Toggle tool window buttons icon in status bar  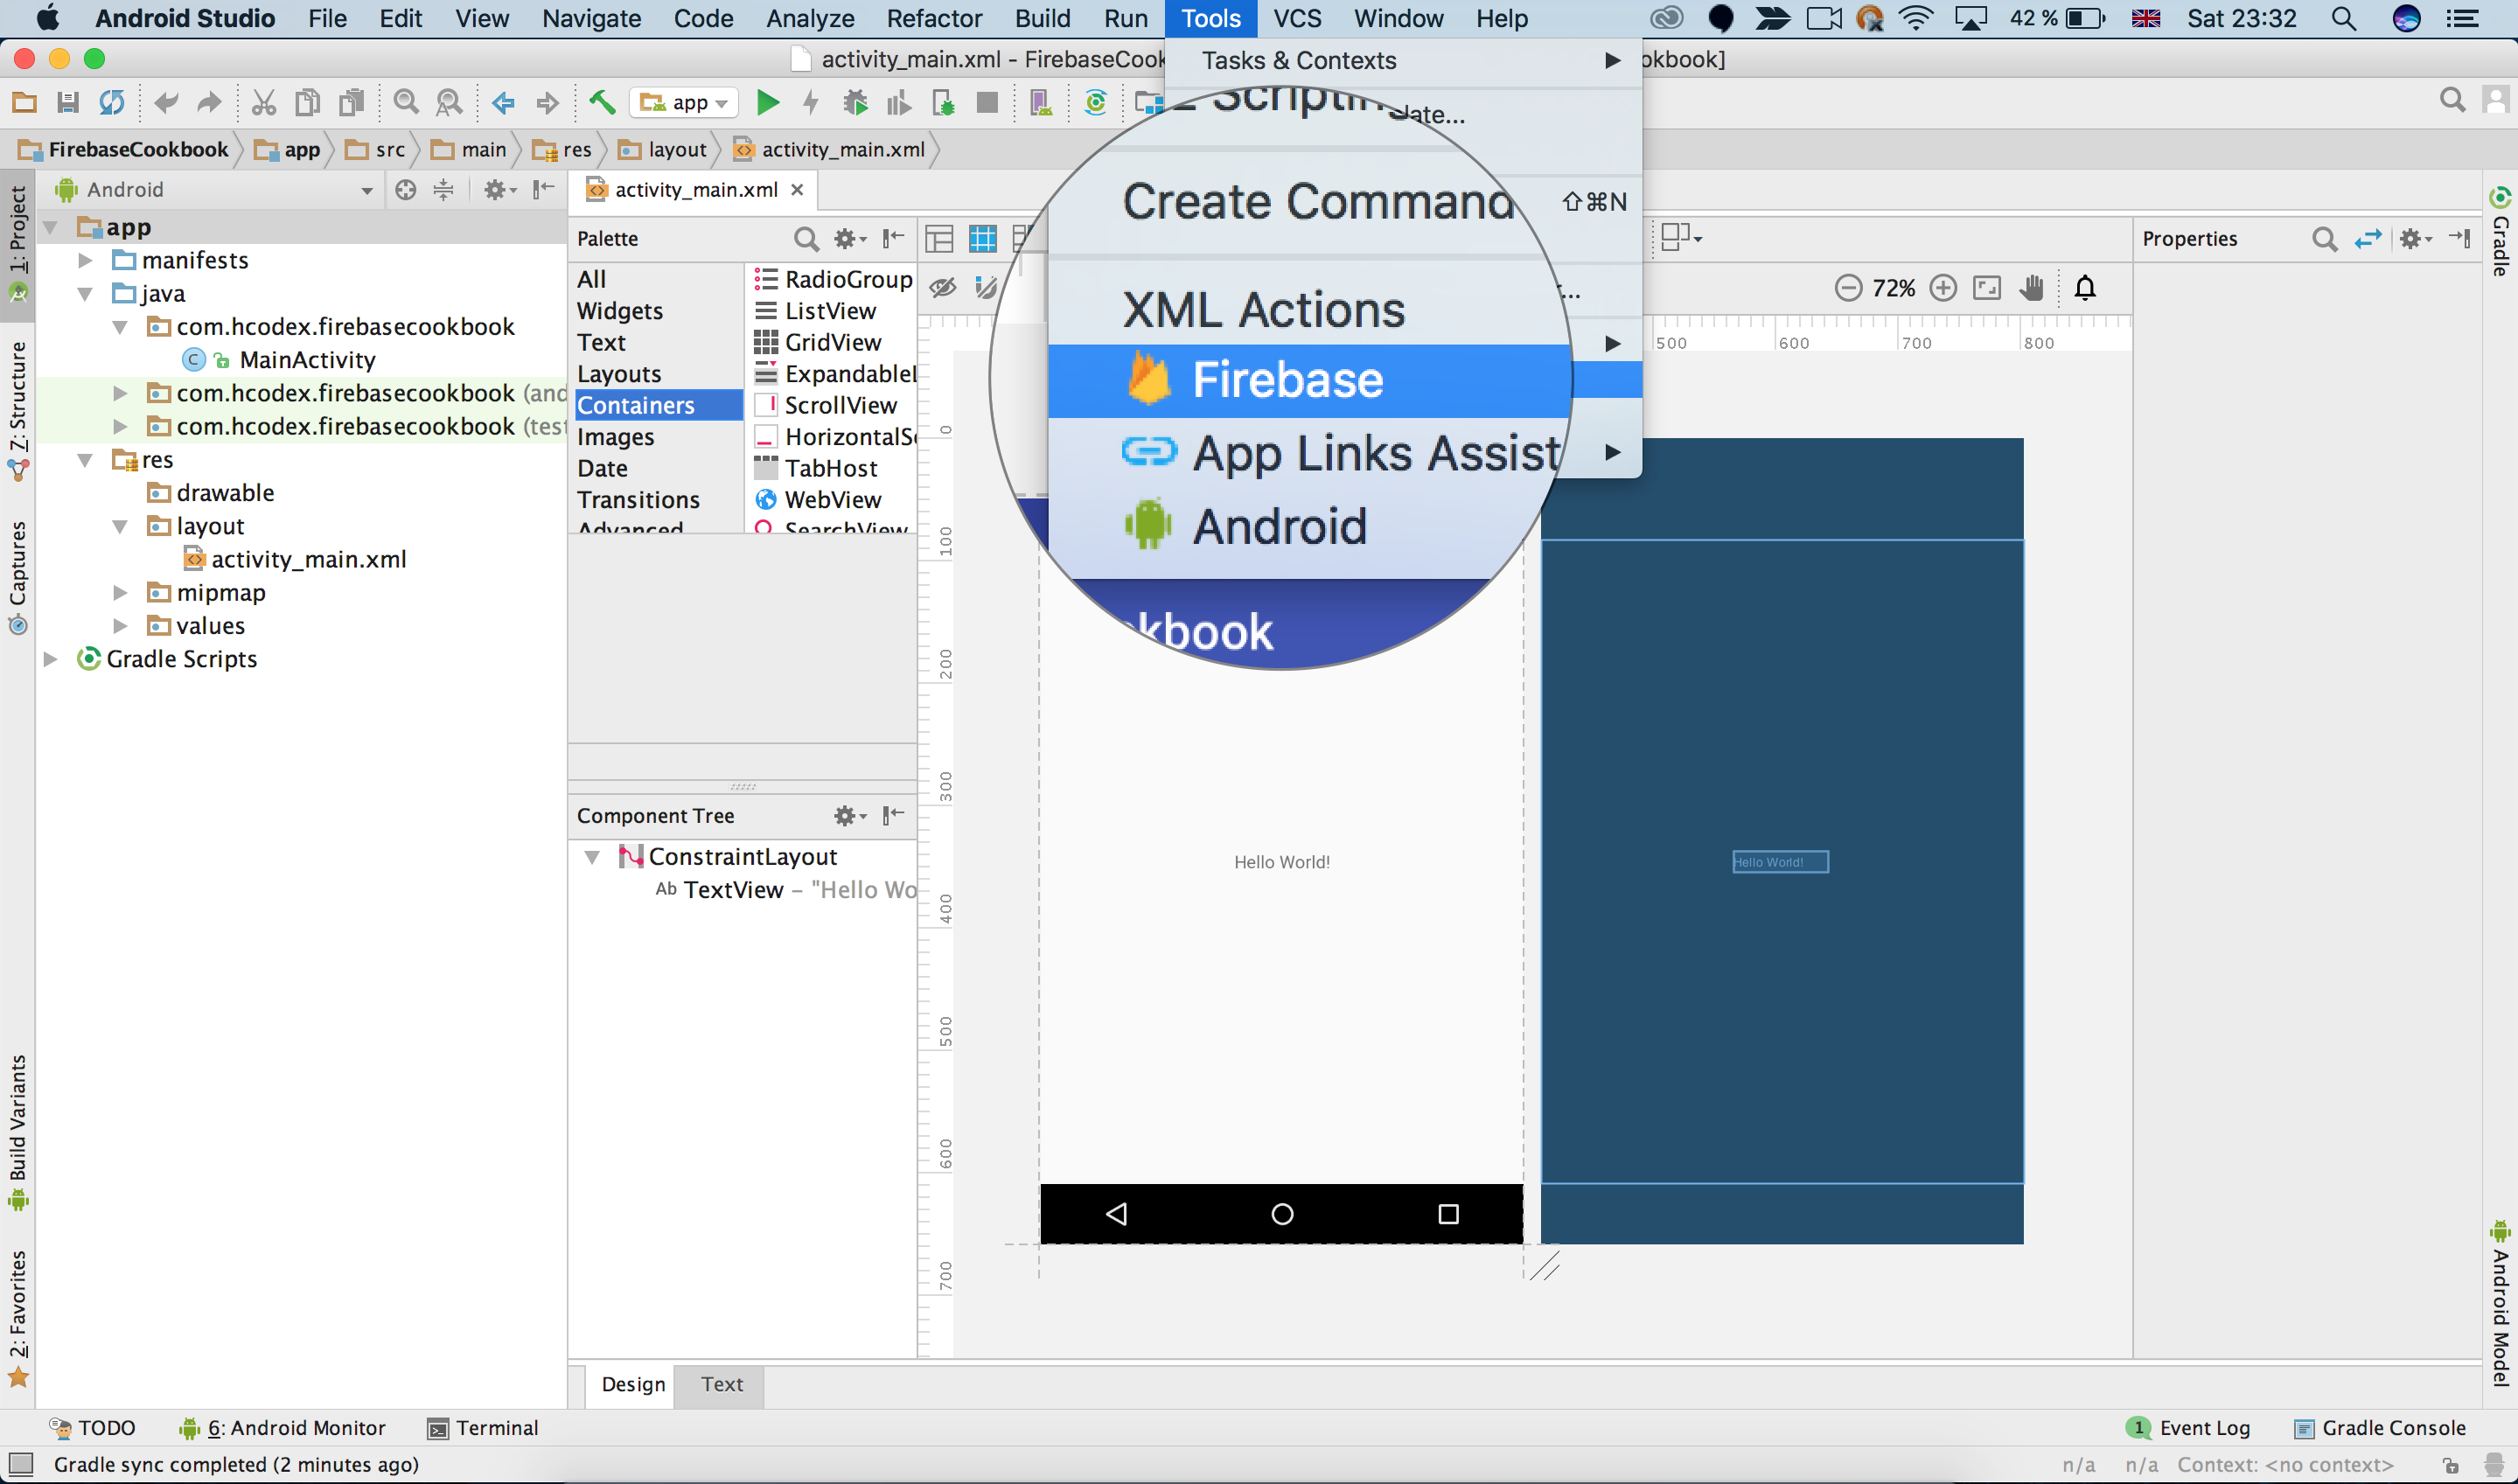point(20,1464)
